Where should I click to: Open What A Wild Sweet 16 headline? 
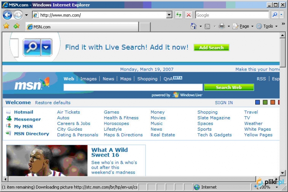(x=110, y=152)
